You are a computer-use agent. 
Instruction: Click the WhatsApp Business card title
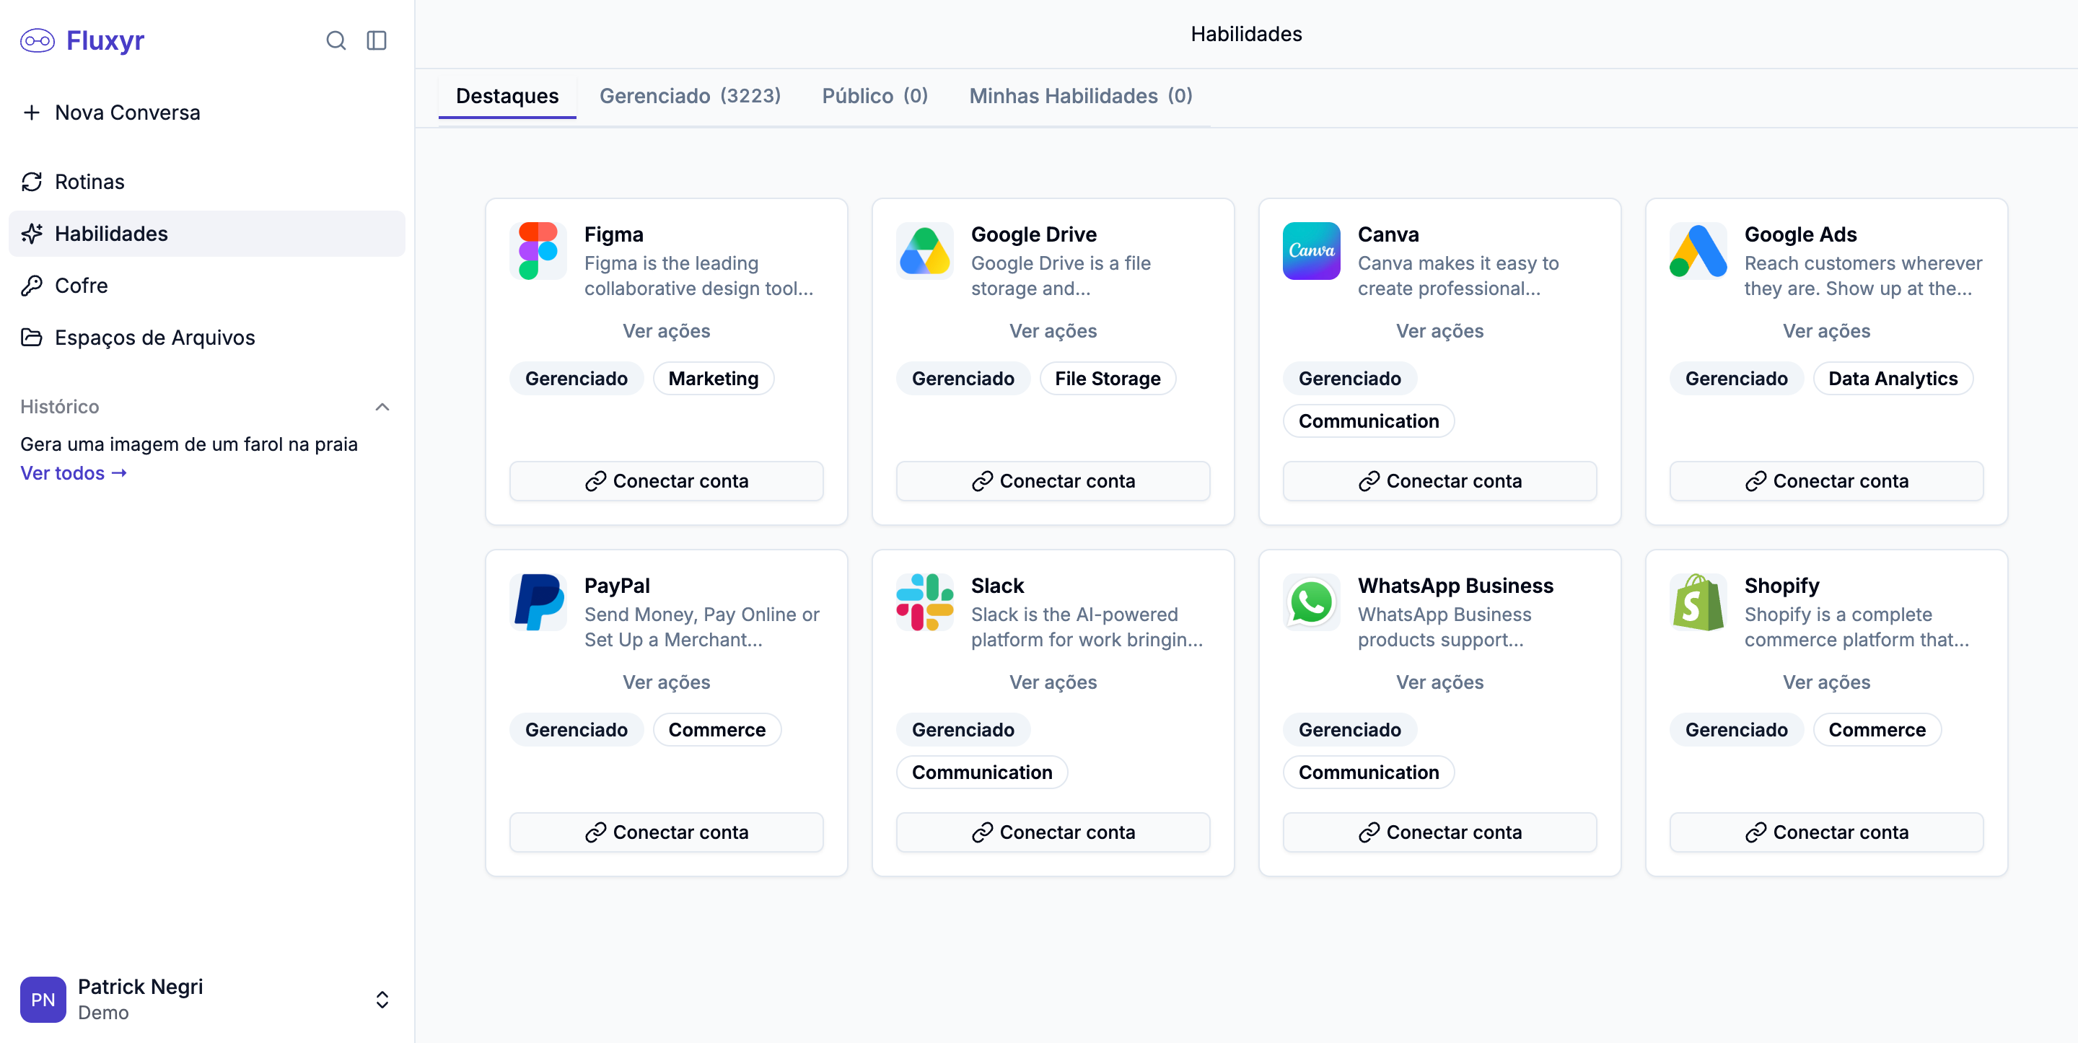click(x=1455, y=585)
